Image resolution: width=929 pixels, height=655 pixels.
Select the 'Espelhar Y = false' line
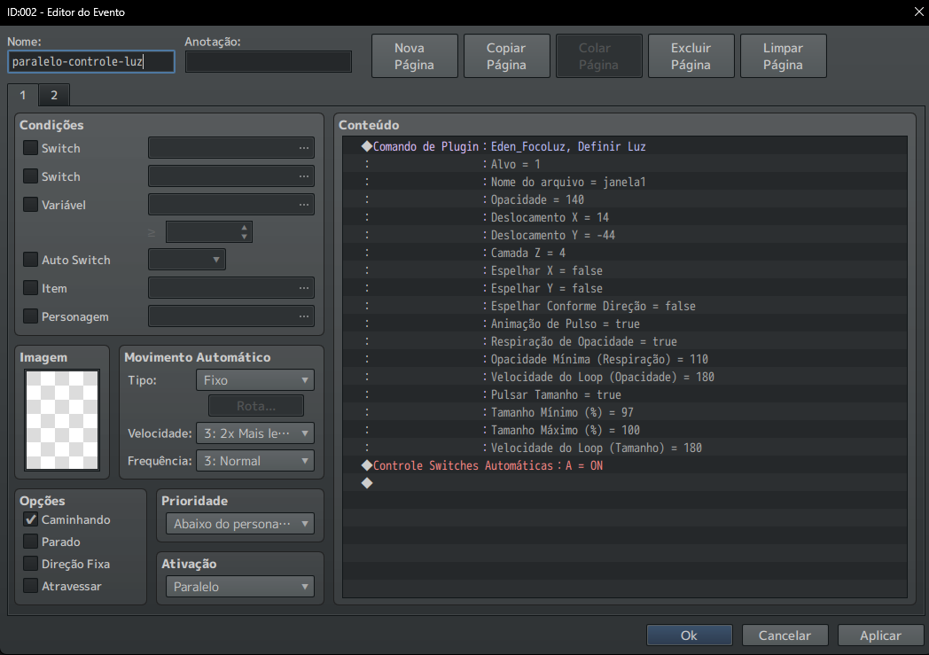[624, 288]
